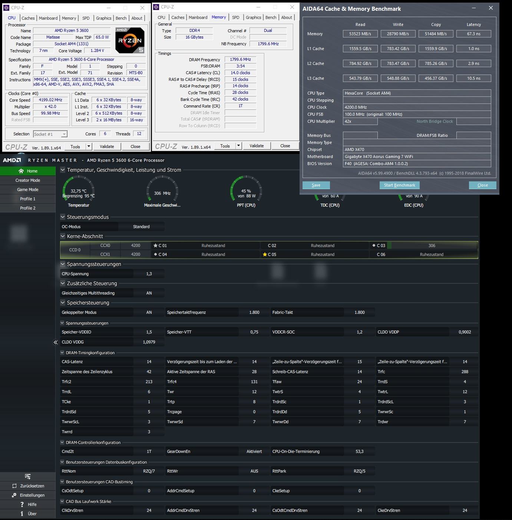Click the CCX0 speed value 4200

[136, 246]
